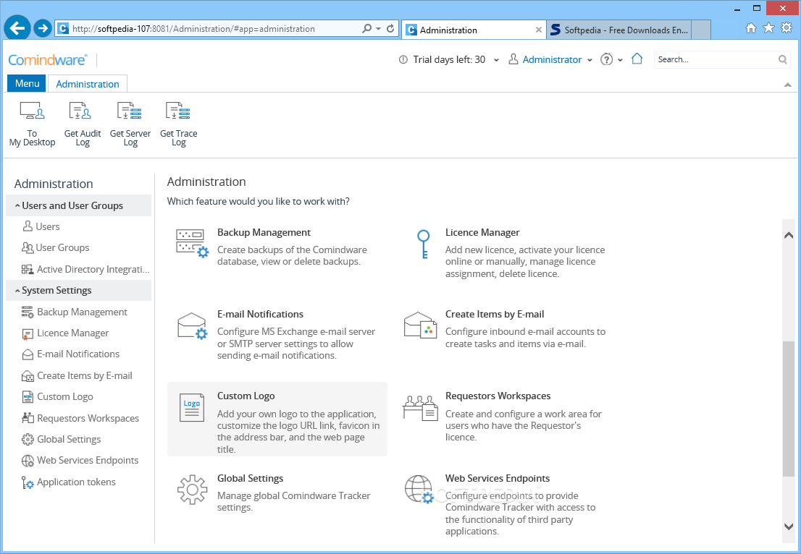Open the Create Items by E-mail heading link
The width and height of the screenshot is (801, 554).
pos(495,314)
